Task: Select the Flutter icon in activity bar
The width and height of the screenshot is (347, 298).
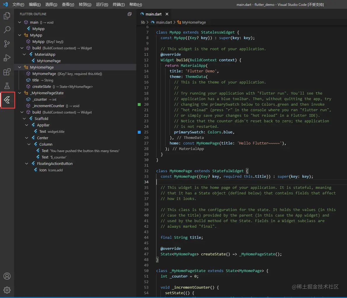Action: click(x=7, y=100)
